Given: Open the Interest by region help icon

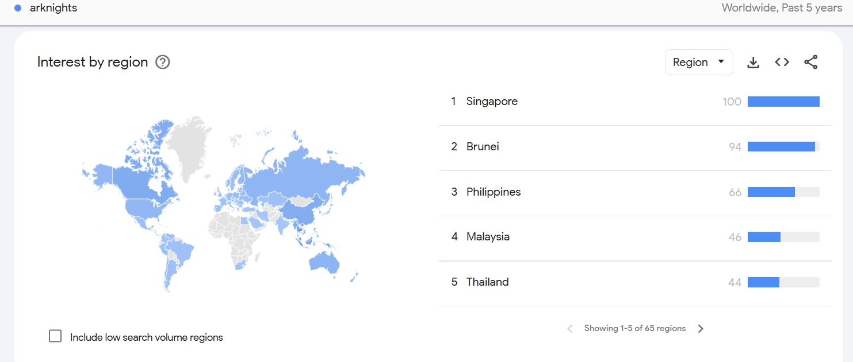Looking at the screenshot, I should click(x=163, y=62).
